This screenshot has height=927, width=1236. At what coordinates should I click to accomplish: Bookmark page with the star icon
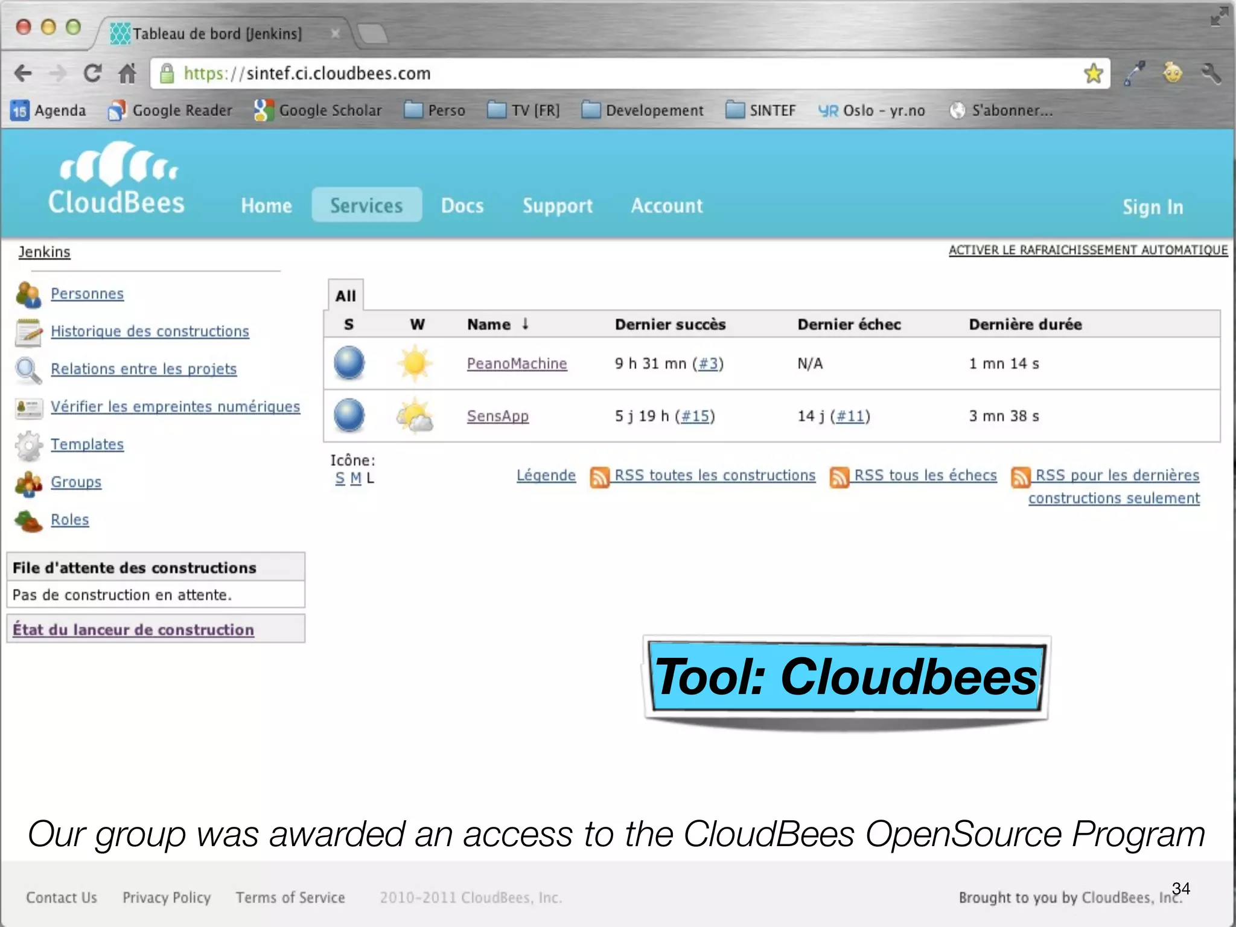pyautogui.click(x=1093, y=74)
